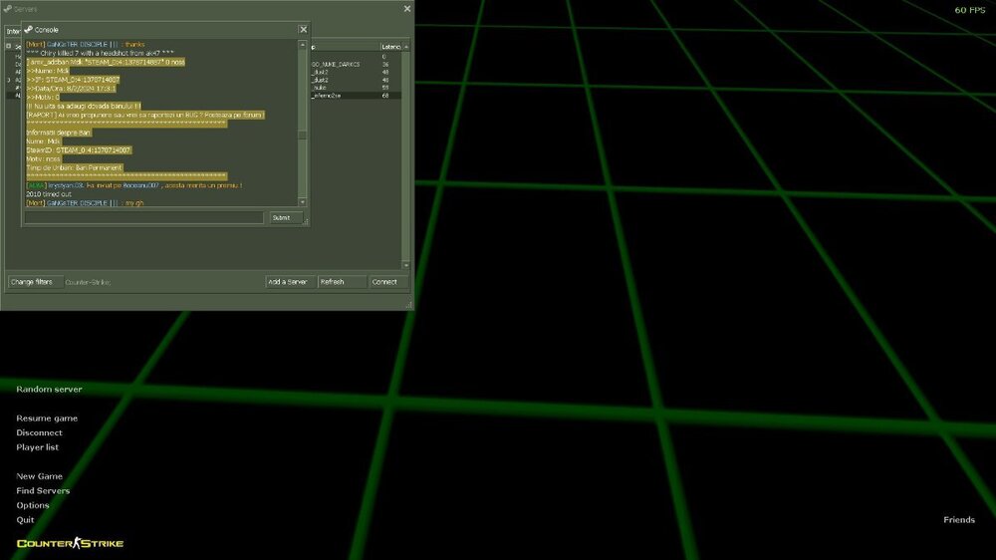Click the Steam icon in Console title bar
The height and width of the screenshot is (560, 996).
[x=28, y=30]
